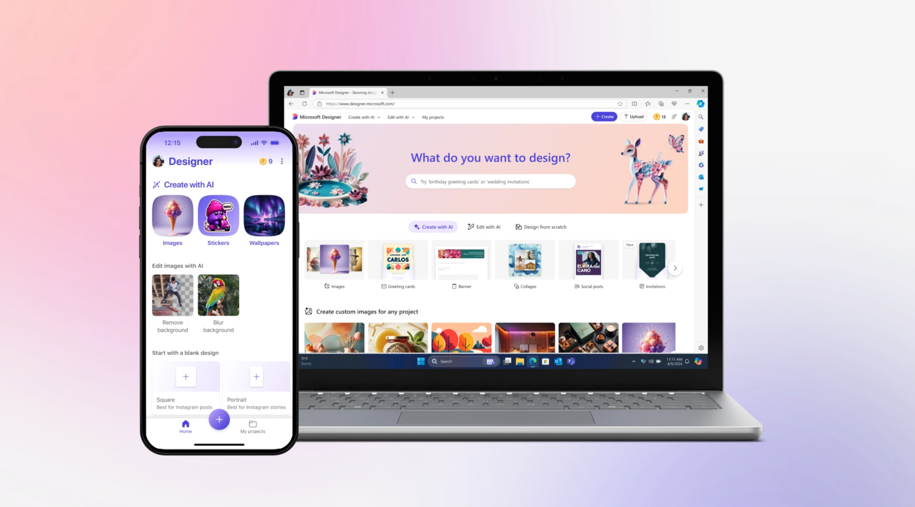Click the Create with AI toggle button
The image size is (915, 507).
pyautogui.click(x=433, y=227)
